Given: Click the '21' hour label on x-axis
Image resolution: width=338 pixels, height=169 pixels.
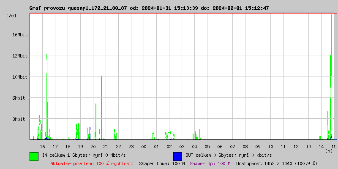Looking at the screenshot, I should pos(106,146).
